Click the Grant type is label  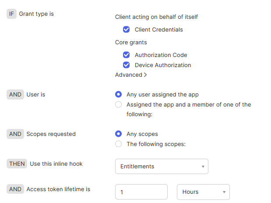click(x=36, y=14)
